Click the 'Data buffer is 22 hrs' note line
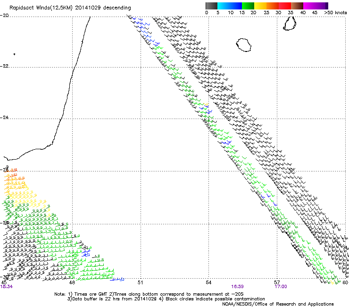The width and height of the screenshot is (349, 307). click(166, 299)
